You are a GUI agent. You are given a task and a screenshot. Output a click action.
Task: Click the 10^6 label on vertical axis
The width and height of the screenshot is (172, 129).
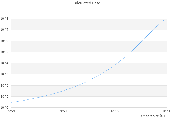tap(5, 41)
